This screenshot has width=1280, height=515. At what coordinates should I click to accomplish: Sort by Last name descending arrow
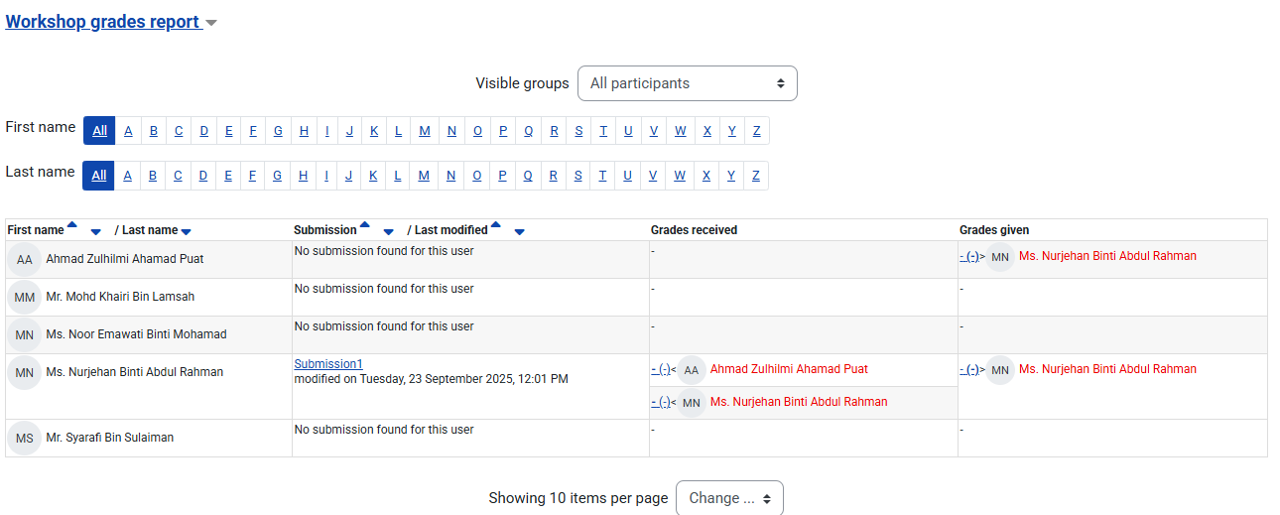186,232
